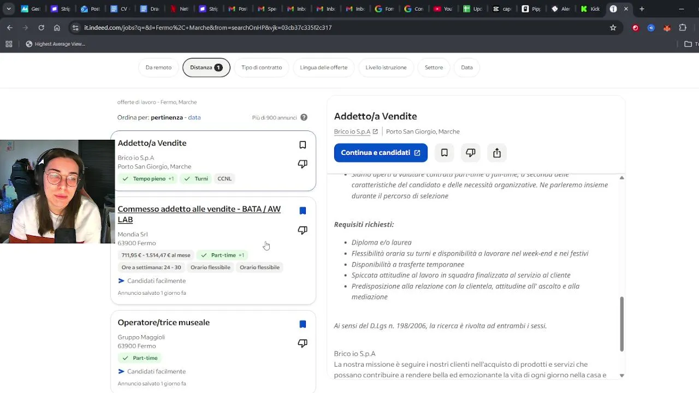Click the CCNL tag

[224, 178]
